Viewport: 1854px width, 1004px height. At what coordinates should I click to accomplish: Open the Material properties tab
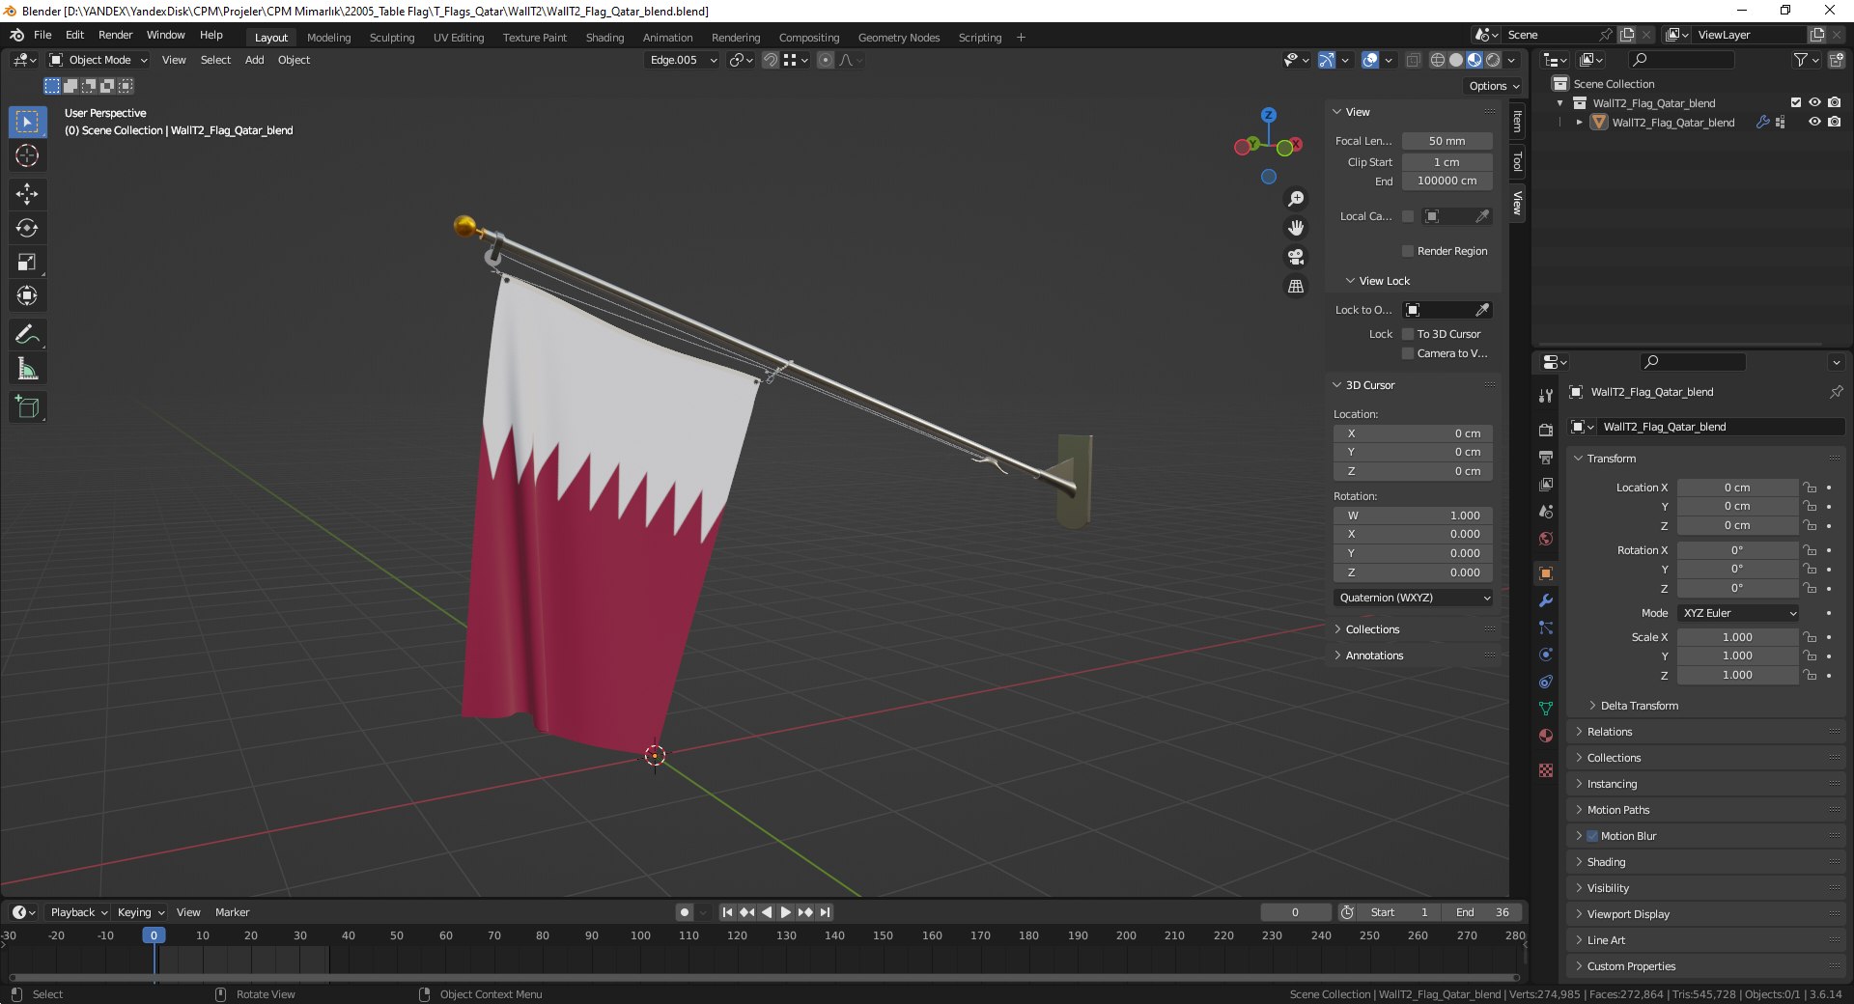tap(1546, 736)
